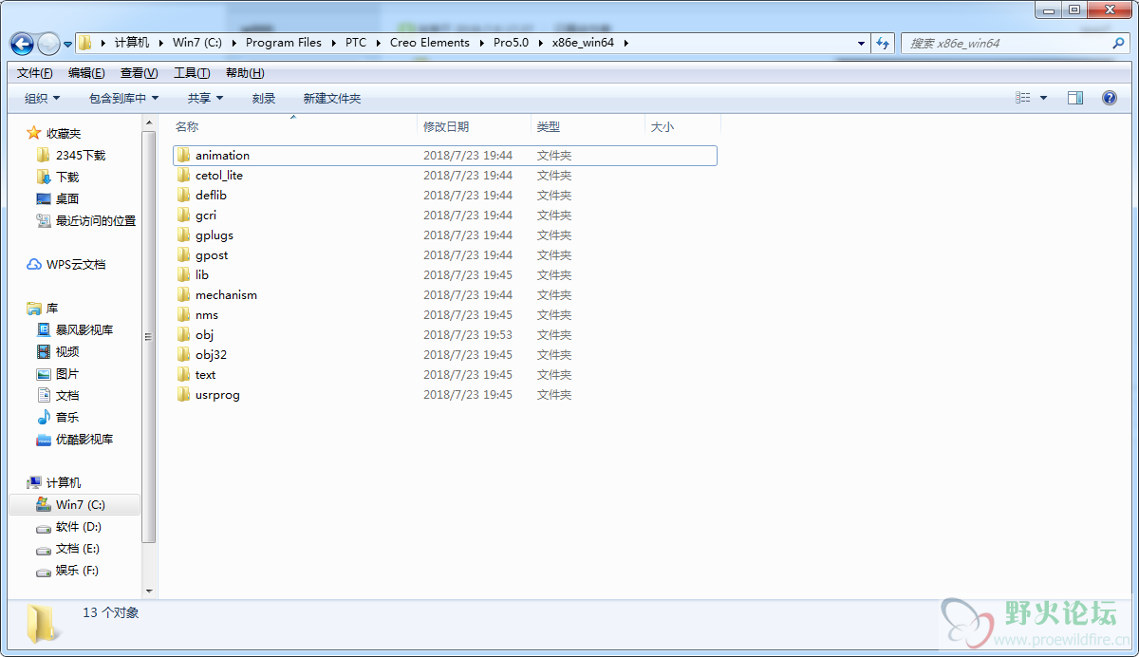Select the gcri folder
The height and width of the screenshot is (657, 1139).
click(444, 216)
